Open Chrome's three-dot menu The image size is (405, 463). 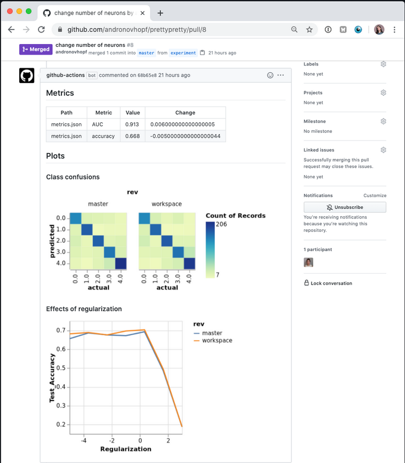395,30
